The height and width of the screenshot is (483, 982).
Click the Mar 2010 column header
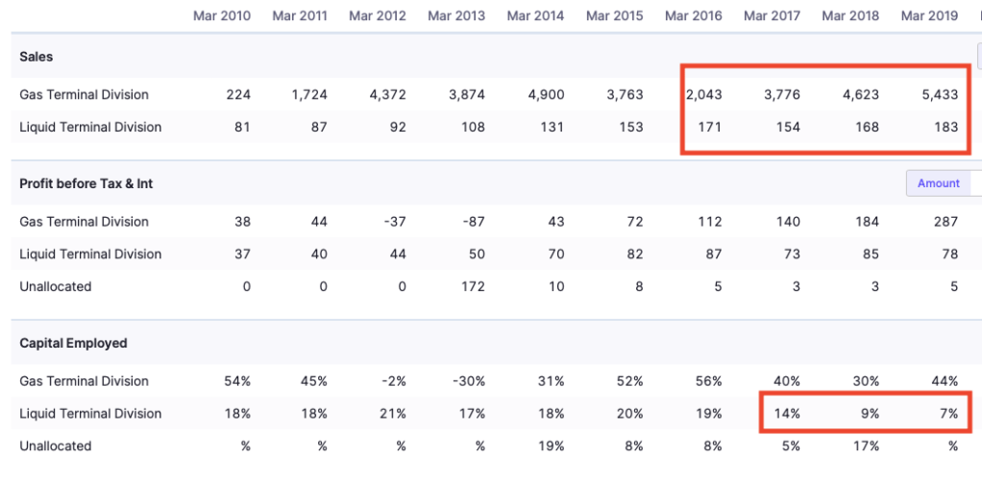tap(222, 15)
